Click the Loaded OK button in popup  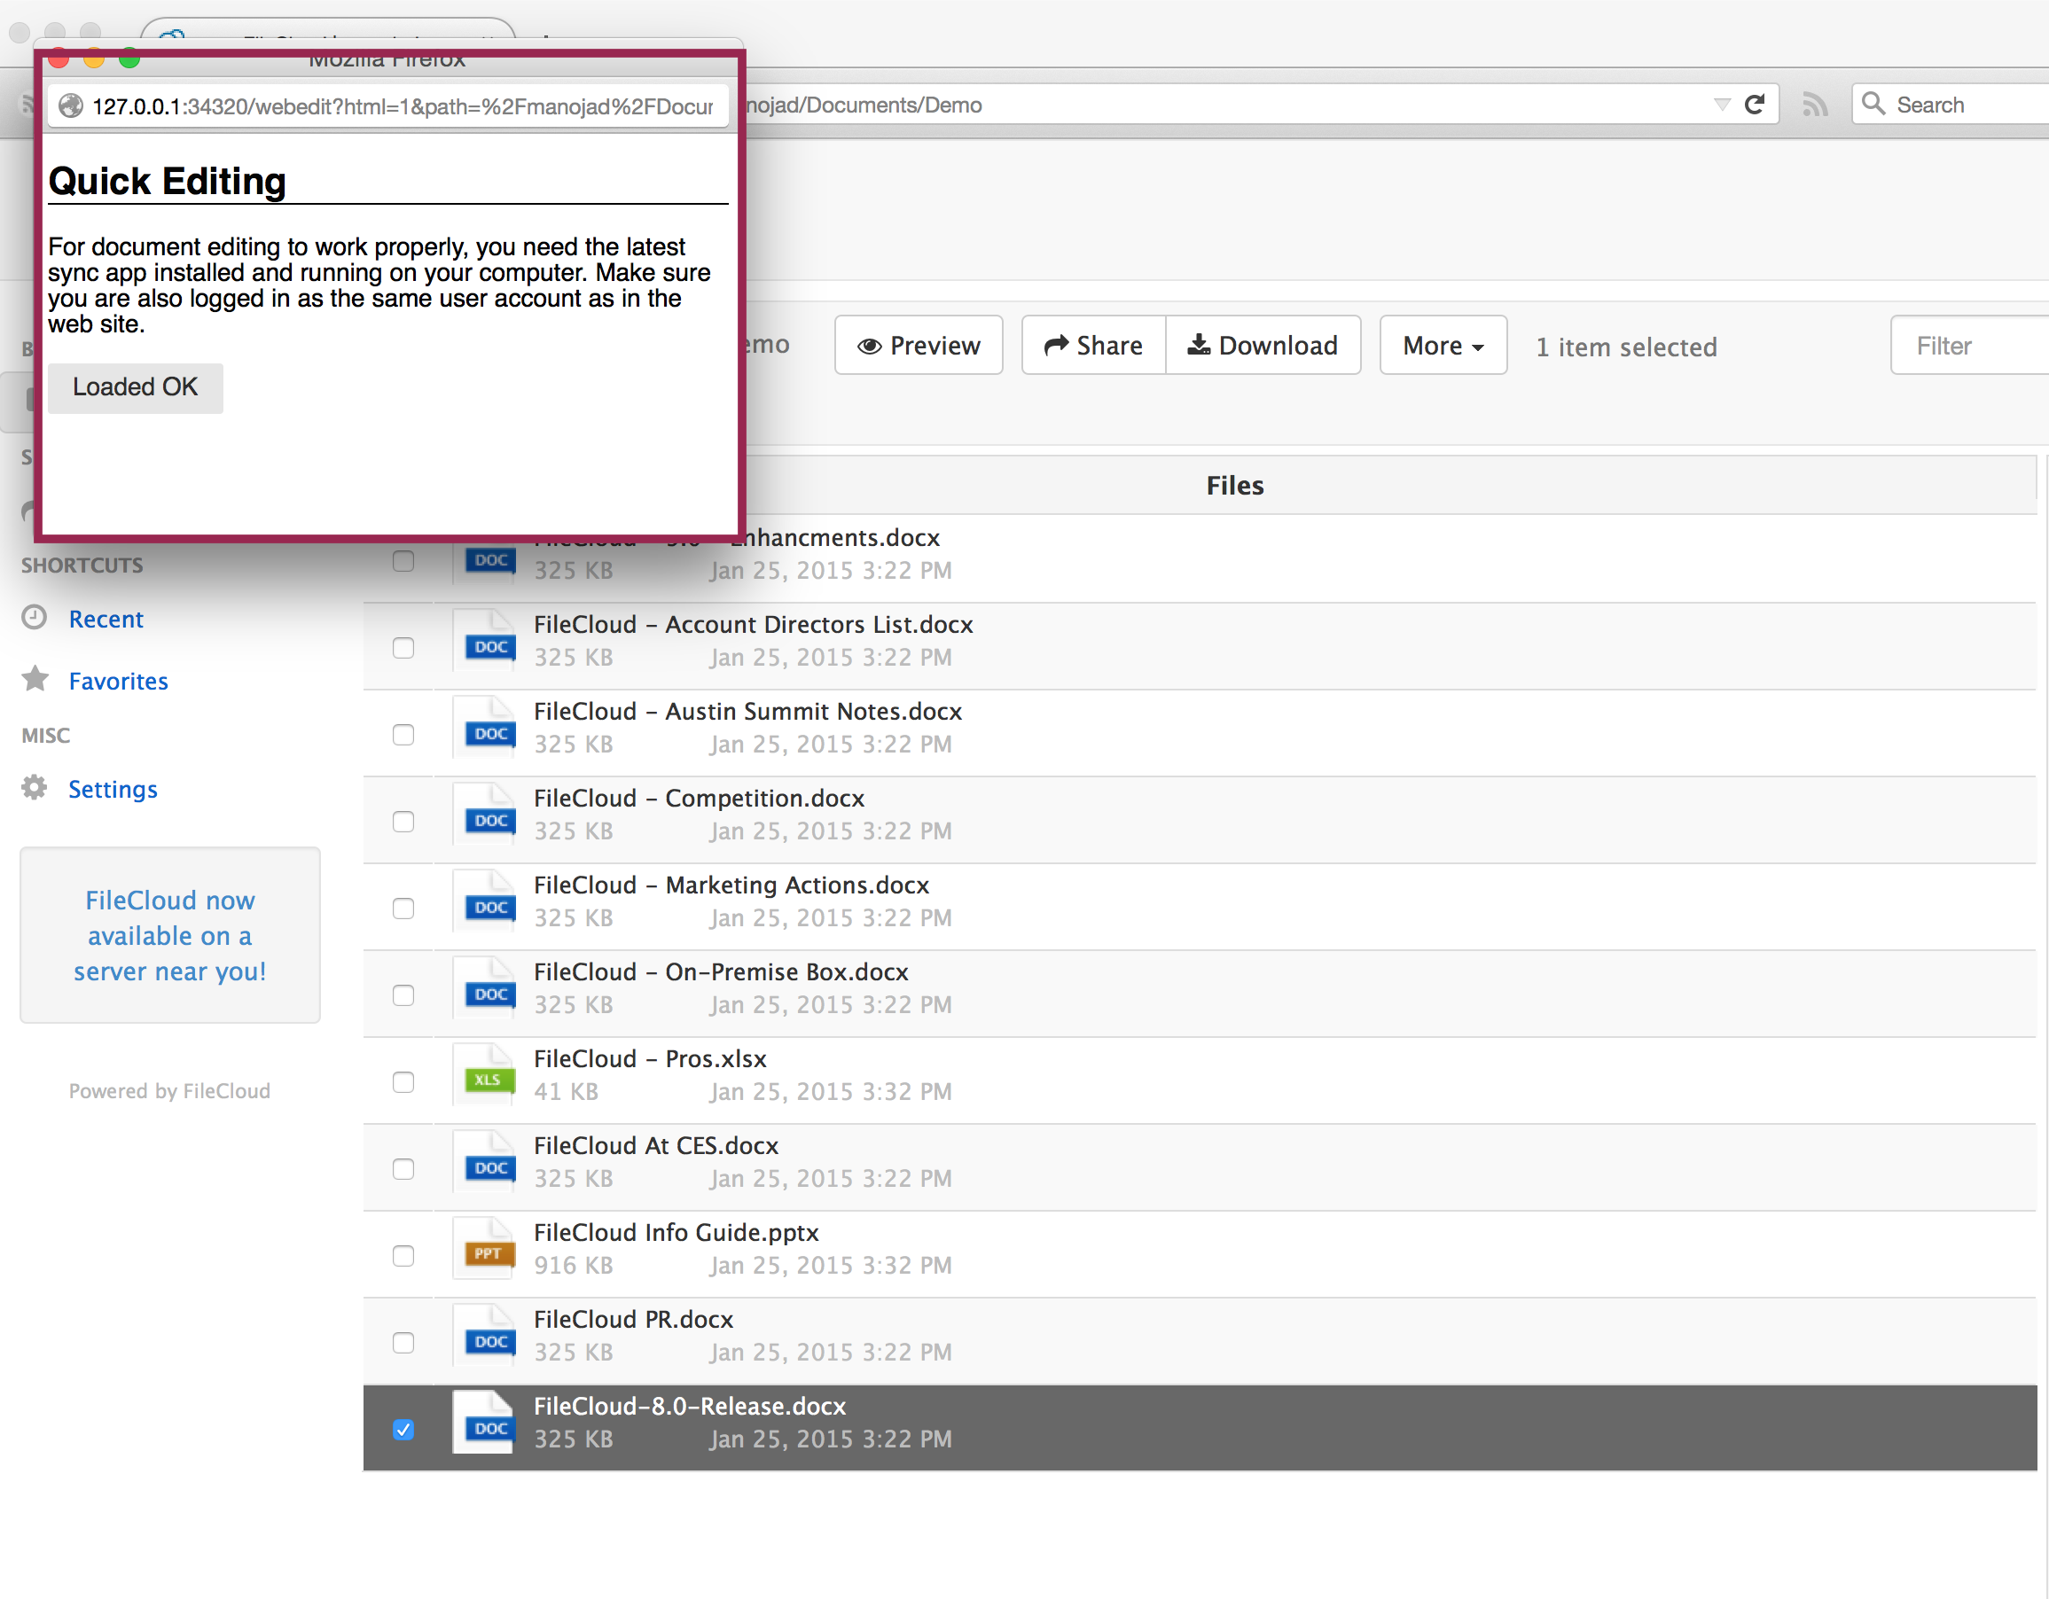(x=135, y=387)
